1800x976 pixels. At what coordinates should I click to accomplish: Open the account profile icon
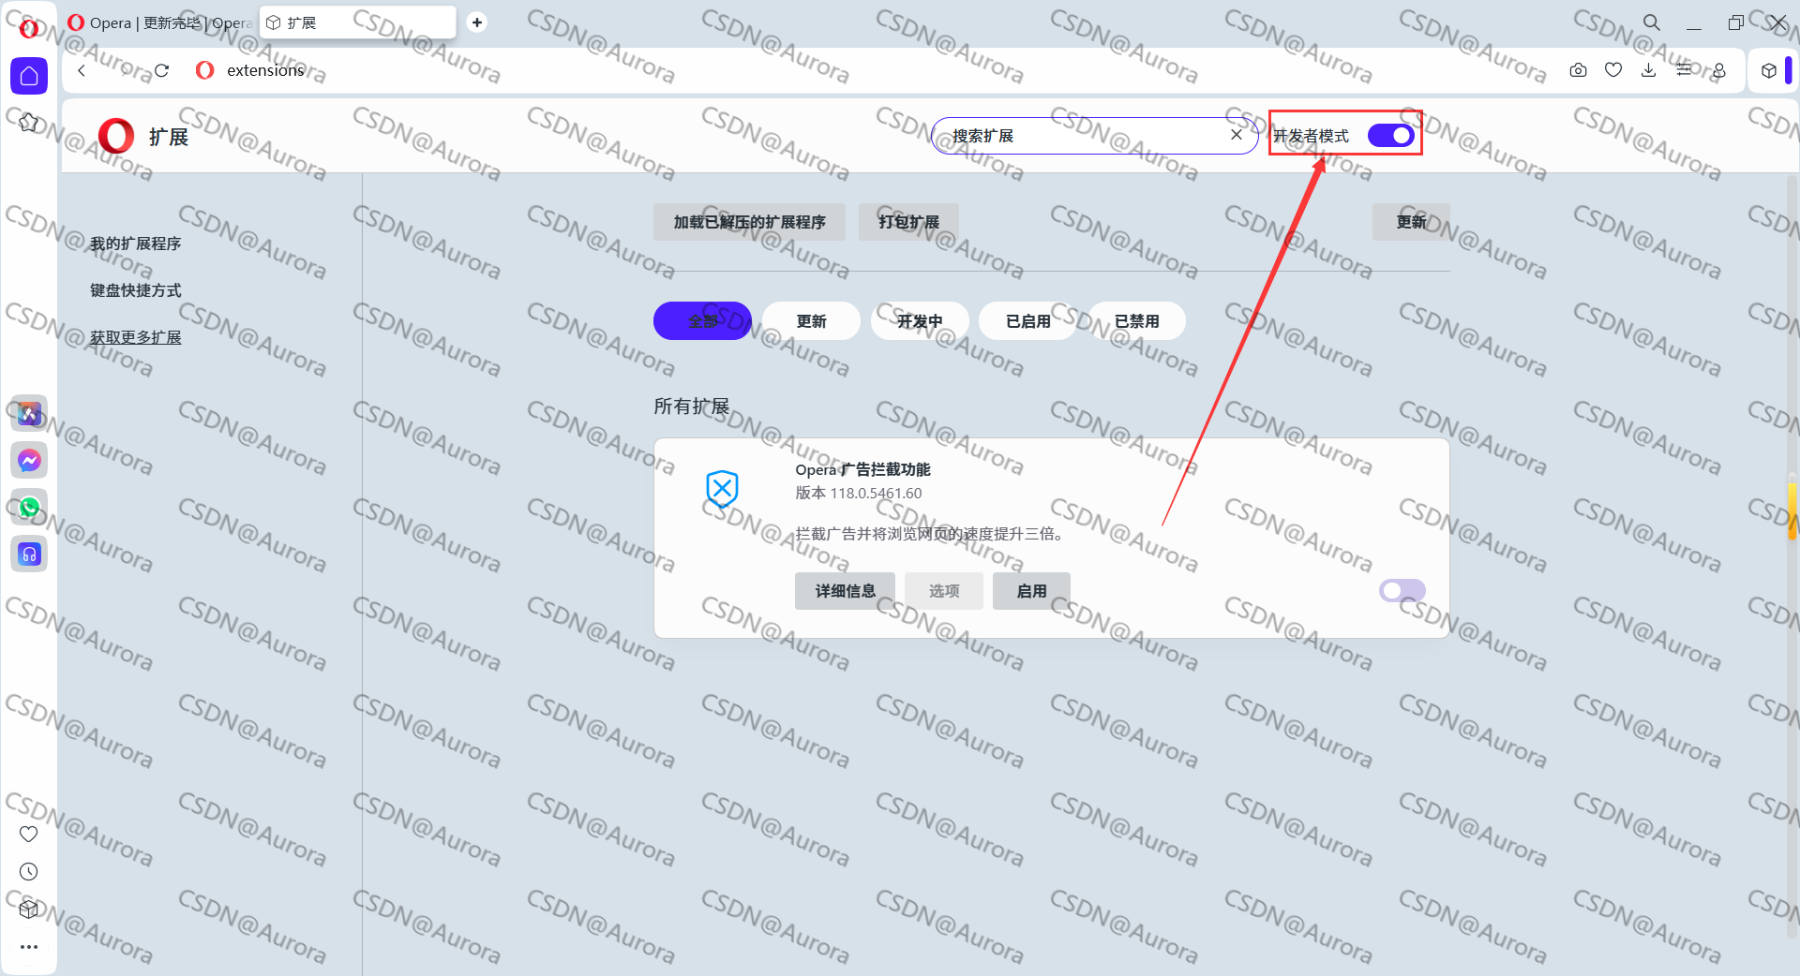(x=1719, y=70)
